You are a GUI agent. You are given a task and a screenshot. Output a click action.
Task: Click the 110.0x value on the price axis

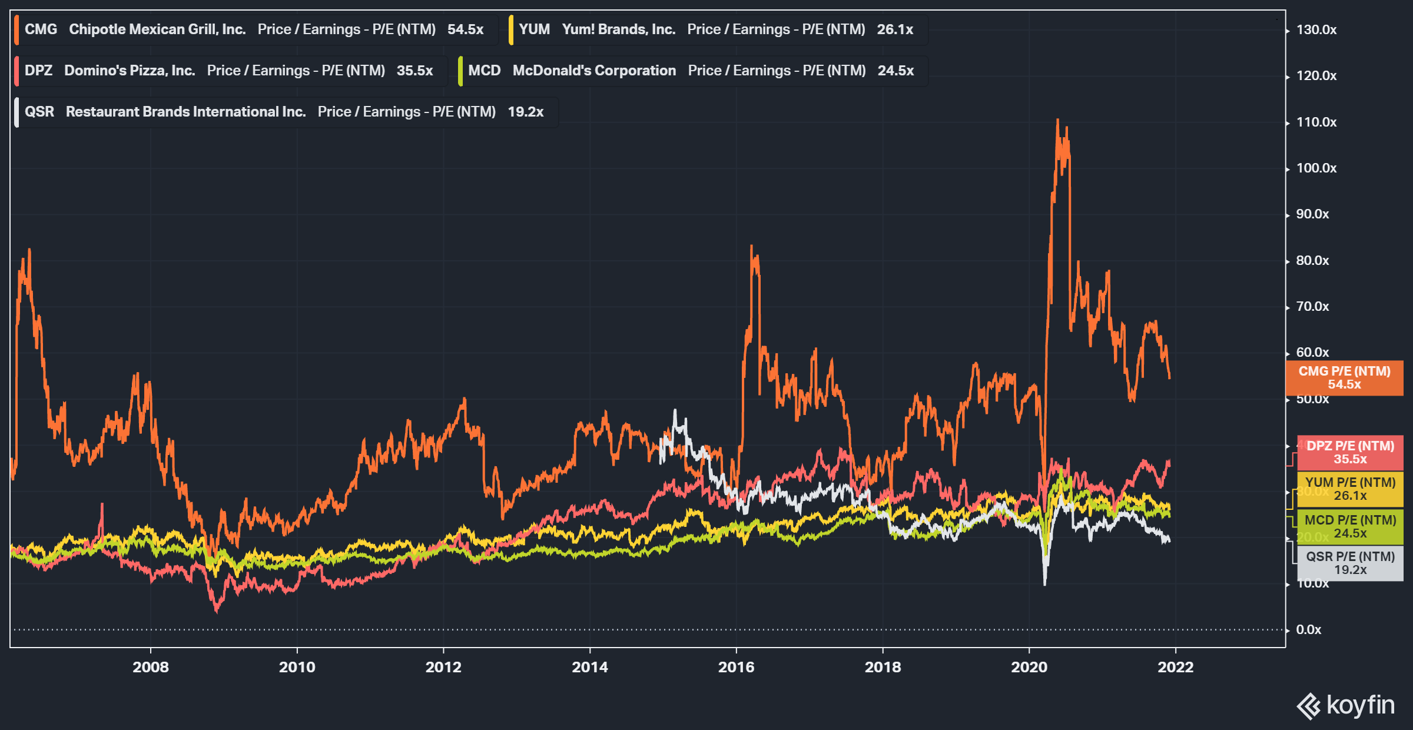[x=1316, y=122]
